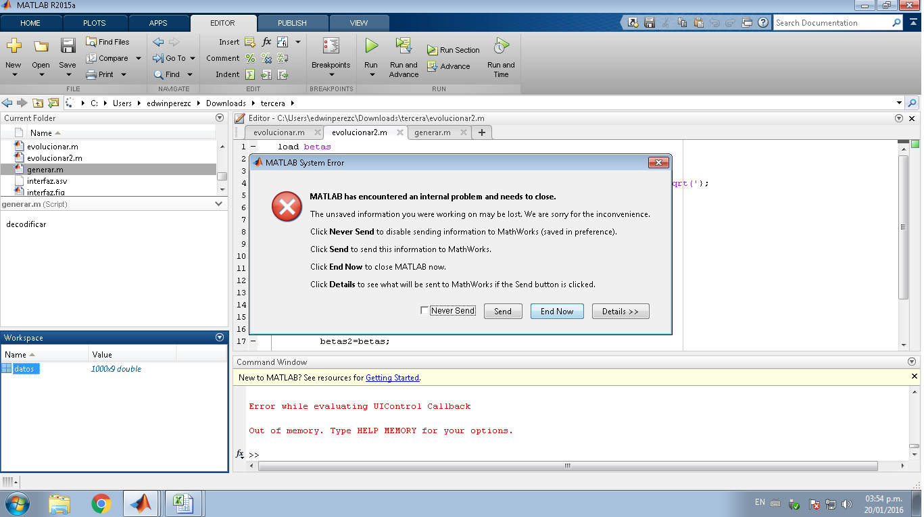924x517 pixels.
Task: Click the editor vertical scrollbar
Action: [x=904, y=226]
